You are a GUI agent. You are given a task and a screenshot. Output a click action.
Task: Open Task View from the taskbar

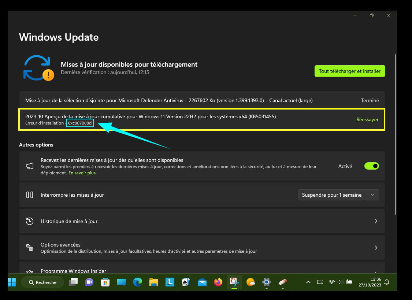point(73,282)
